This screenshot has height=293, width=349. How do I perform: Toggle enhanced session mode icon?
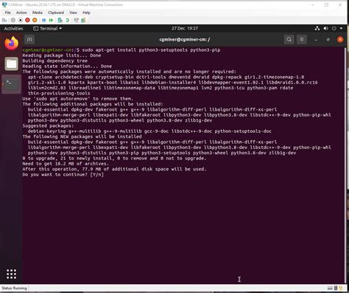pyautogui.click(x=77, y=20)
